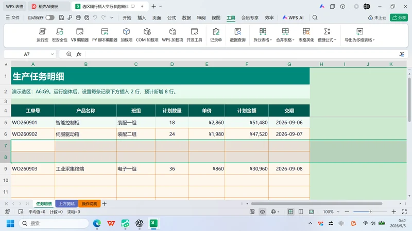Open the 上方测试 sheet tab
Screen dimensions: 412x231
click(x=66, y=203)
